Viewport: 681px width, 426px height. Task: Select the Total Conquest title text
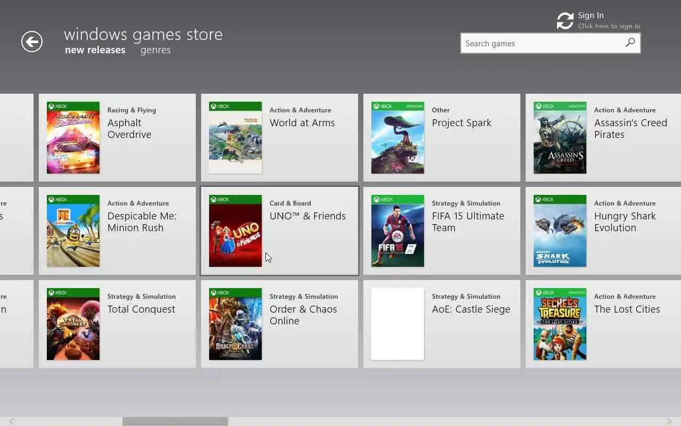(141, 309)
